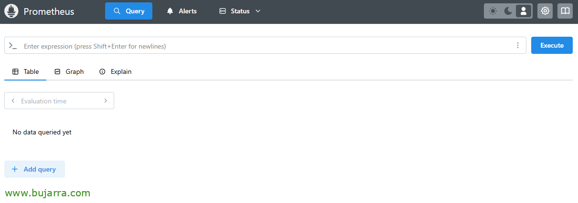The height and width of the screenshot is (203, 578).
Task: Select the Table tab
Action: [x=25, y=71]
